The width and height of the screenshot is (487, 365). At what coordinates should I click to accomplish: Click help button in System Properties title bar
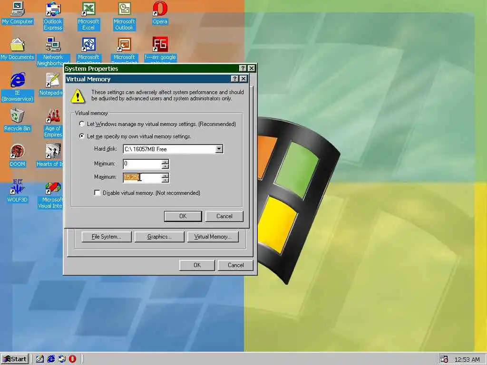(243, 68)
